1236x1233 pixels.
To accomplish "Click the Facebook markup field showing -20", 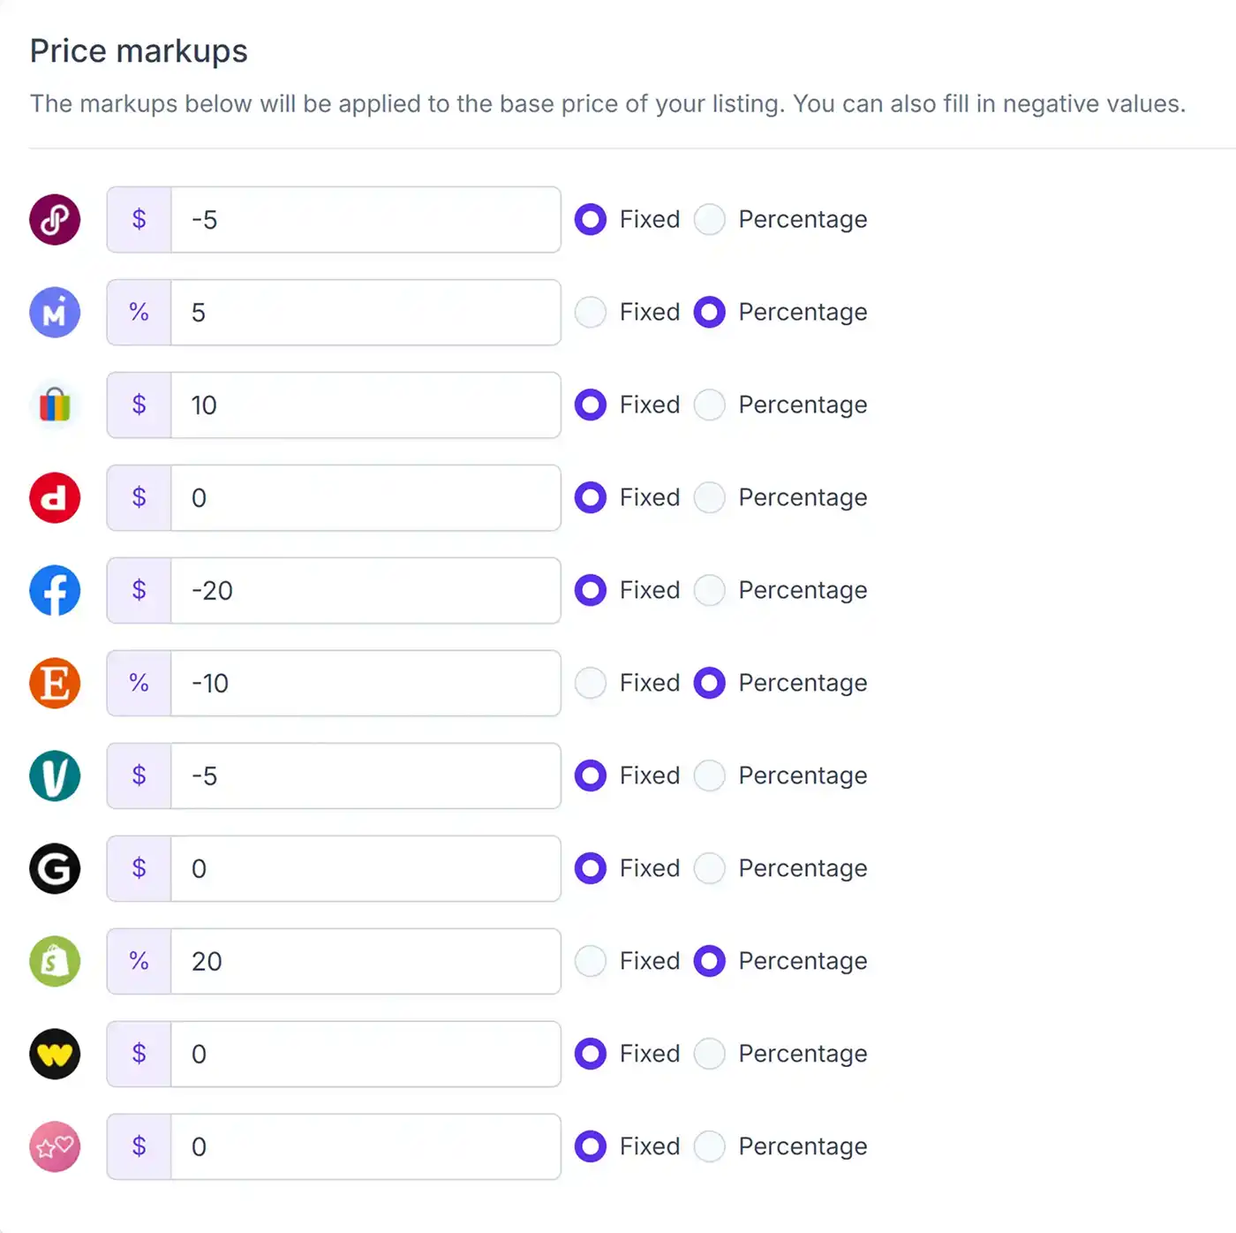I will (362, 590).
